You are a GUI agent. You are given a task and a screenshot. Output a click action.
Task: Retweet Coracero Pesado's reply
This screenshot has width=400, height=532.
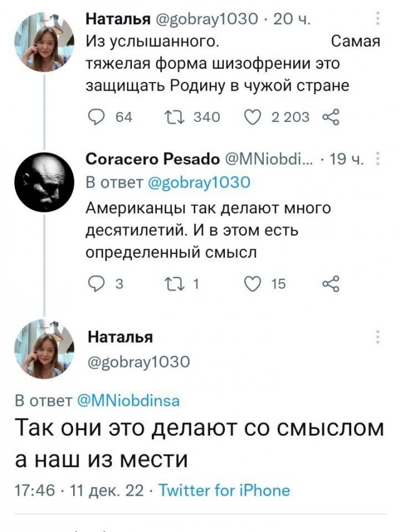(x=176, y=283)
